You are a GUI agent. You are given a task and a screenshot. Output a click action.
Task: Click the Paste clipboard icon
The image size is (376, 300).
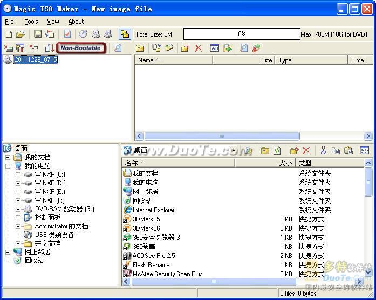348,150
